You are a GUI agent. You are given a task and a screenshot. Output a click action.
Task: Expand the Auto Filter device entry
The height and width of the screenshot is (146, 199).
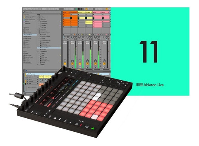click(x=39, y=21)
